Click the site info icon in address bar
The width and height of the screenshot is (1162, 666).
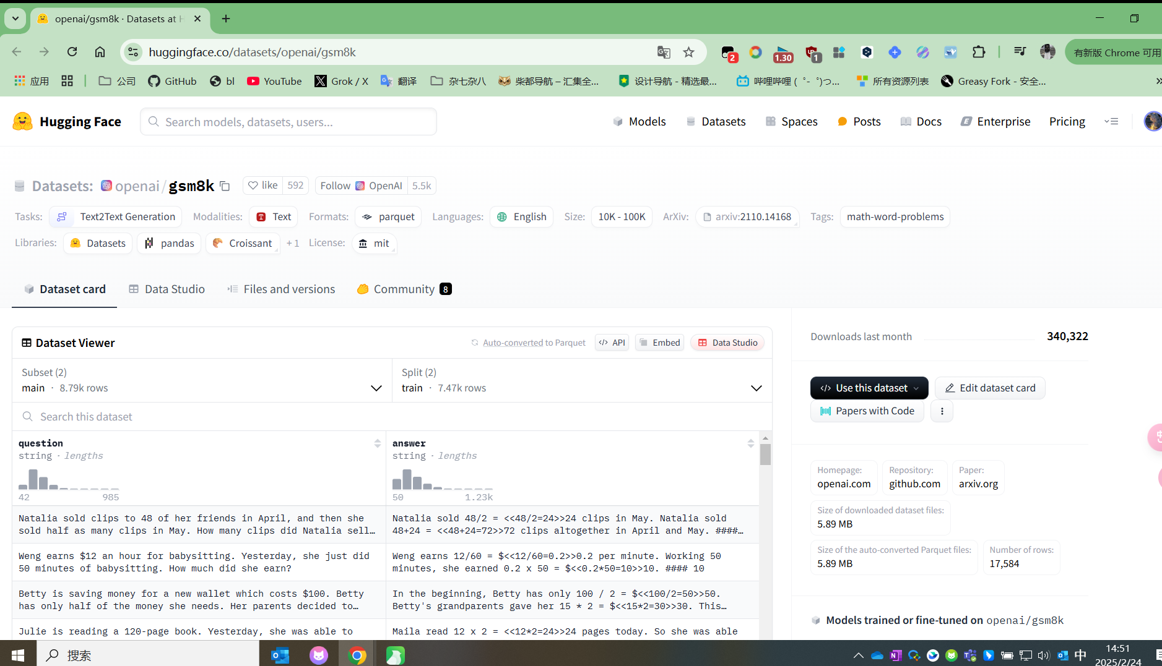tap(134, 53)
